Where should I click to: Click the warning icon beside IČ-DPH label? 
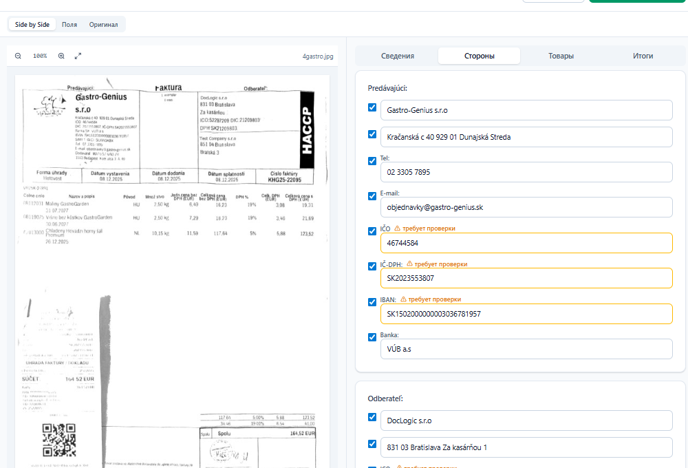pyautogui.click(x=410, y=264)
